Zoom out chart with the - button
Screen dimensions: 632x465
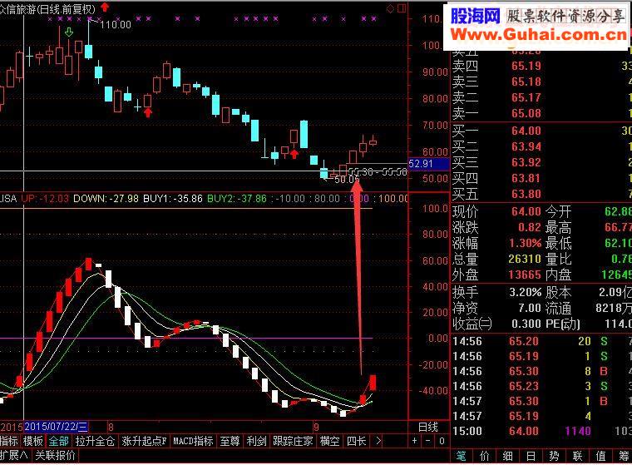428,441
